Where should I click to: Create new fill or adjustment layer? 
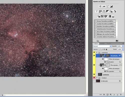coord(111,94)
